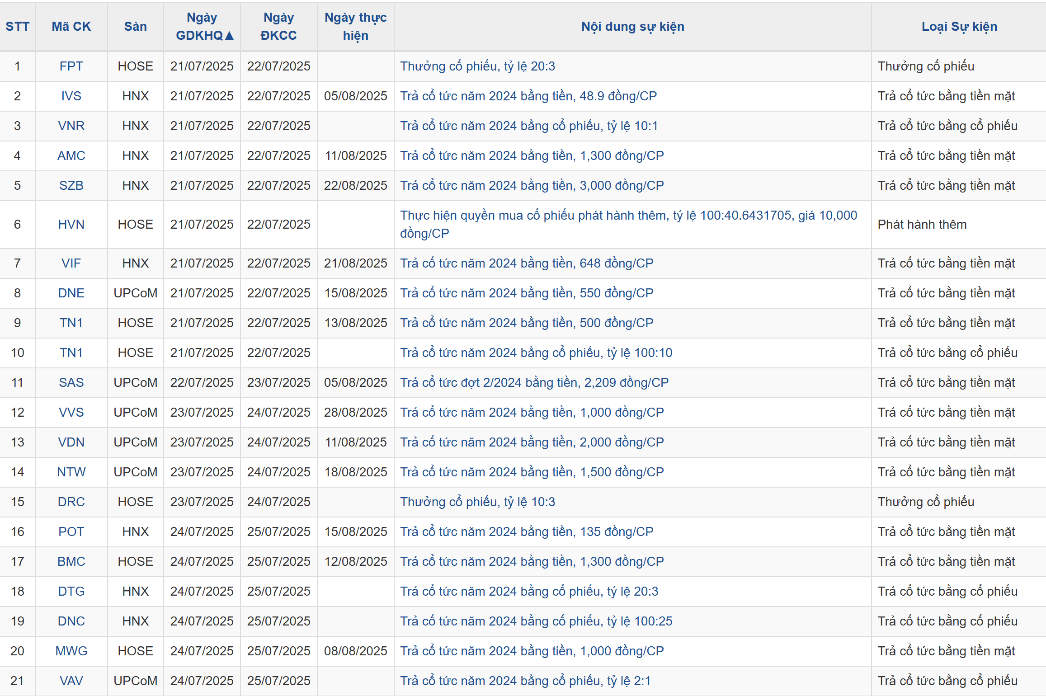Open the FPT stock code link
The image size is (1046, 696).
point(71,66)
